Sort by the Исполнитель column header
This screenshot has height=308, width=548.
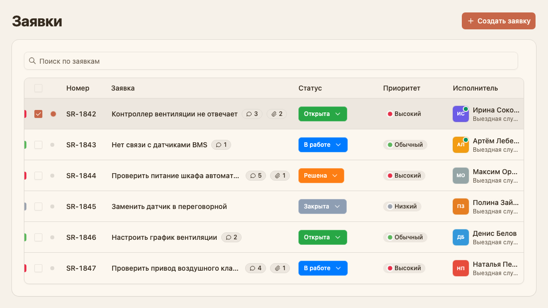pos(475,88)
